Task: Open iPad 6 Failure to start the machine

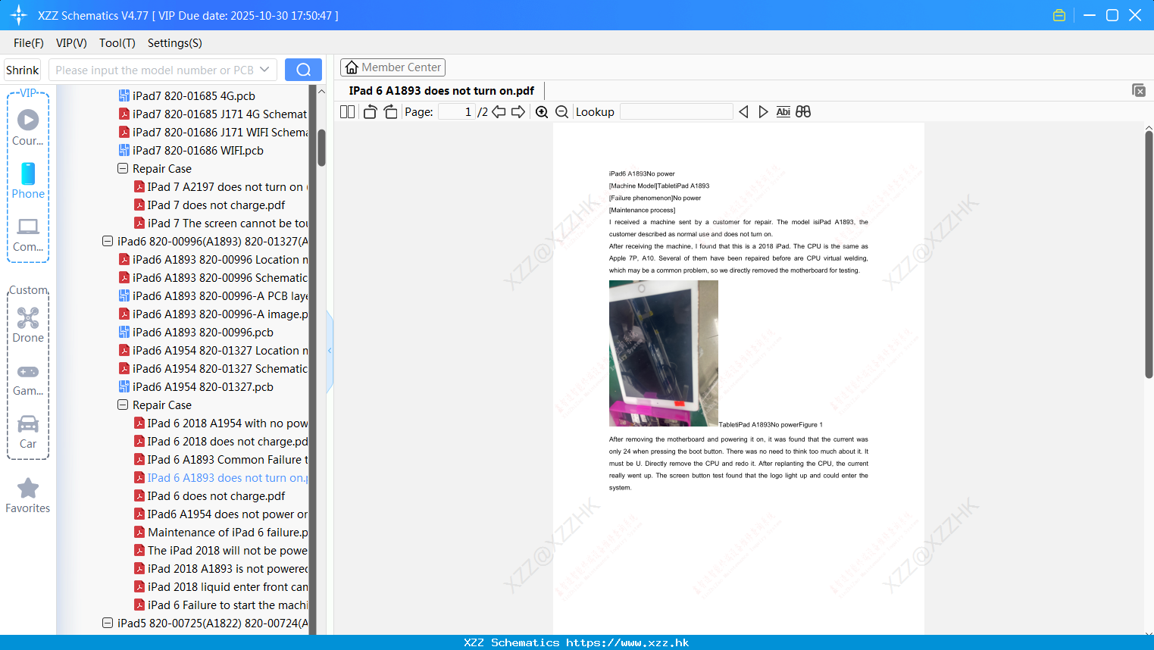Action: coord(220,605)
